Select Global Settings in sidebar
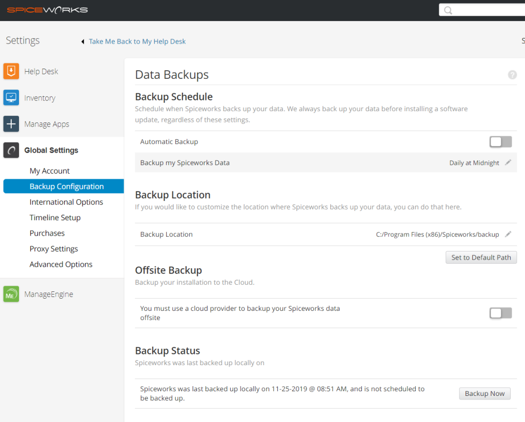Screen dimensions: 525x422 pyautogui.click(x=51, y=150)
